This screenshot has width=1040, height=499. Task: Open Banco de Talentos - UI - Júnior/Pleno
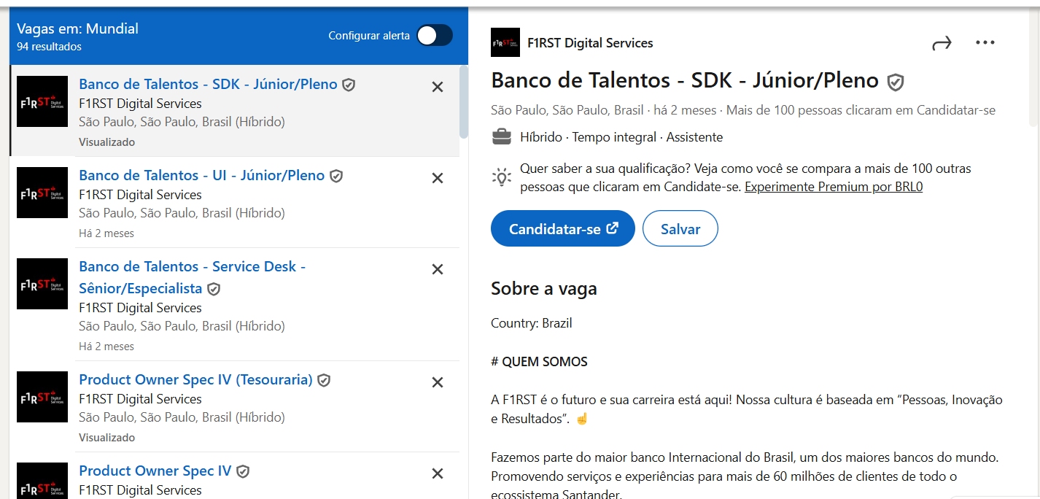201,175
